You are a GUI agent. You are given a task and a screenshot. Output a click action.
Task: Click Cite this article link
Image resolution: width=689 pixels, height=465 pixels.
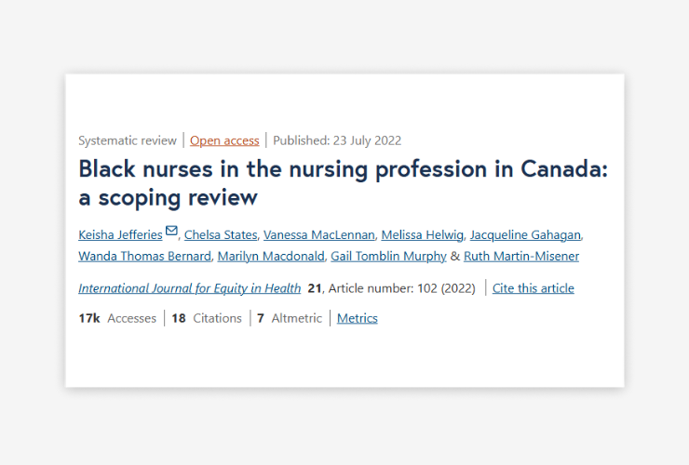pyautogui.click(x=533, y=288)
